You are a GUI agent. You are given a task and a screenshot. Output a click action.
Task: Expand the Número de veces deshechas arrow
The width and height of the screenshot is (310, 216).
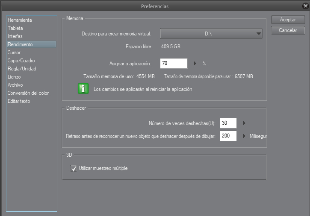244,123
